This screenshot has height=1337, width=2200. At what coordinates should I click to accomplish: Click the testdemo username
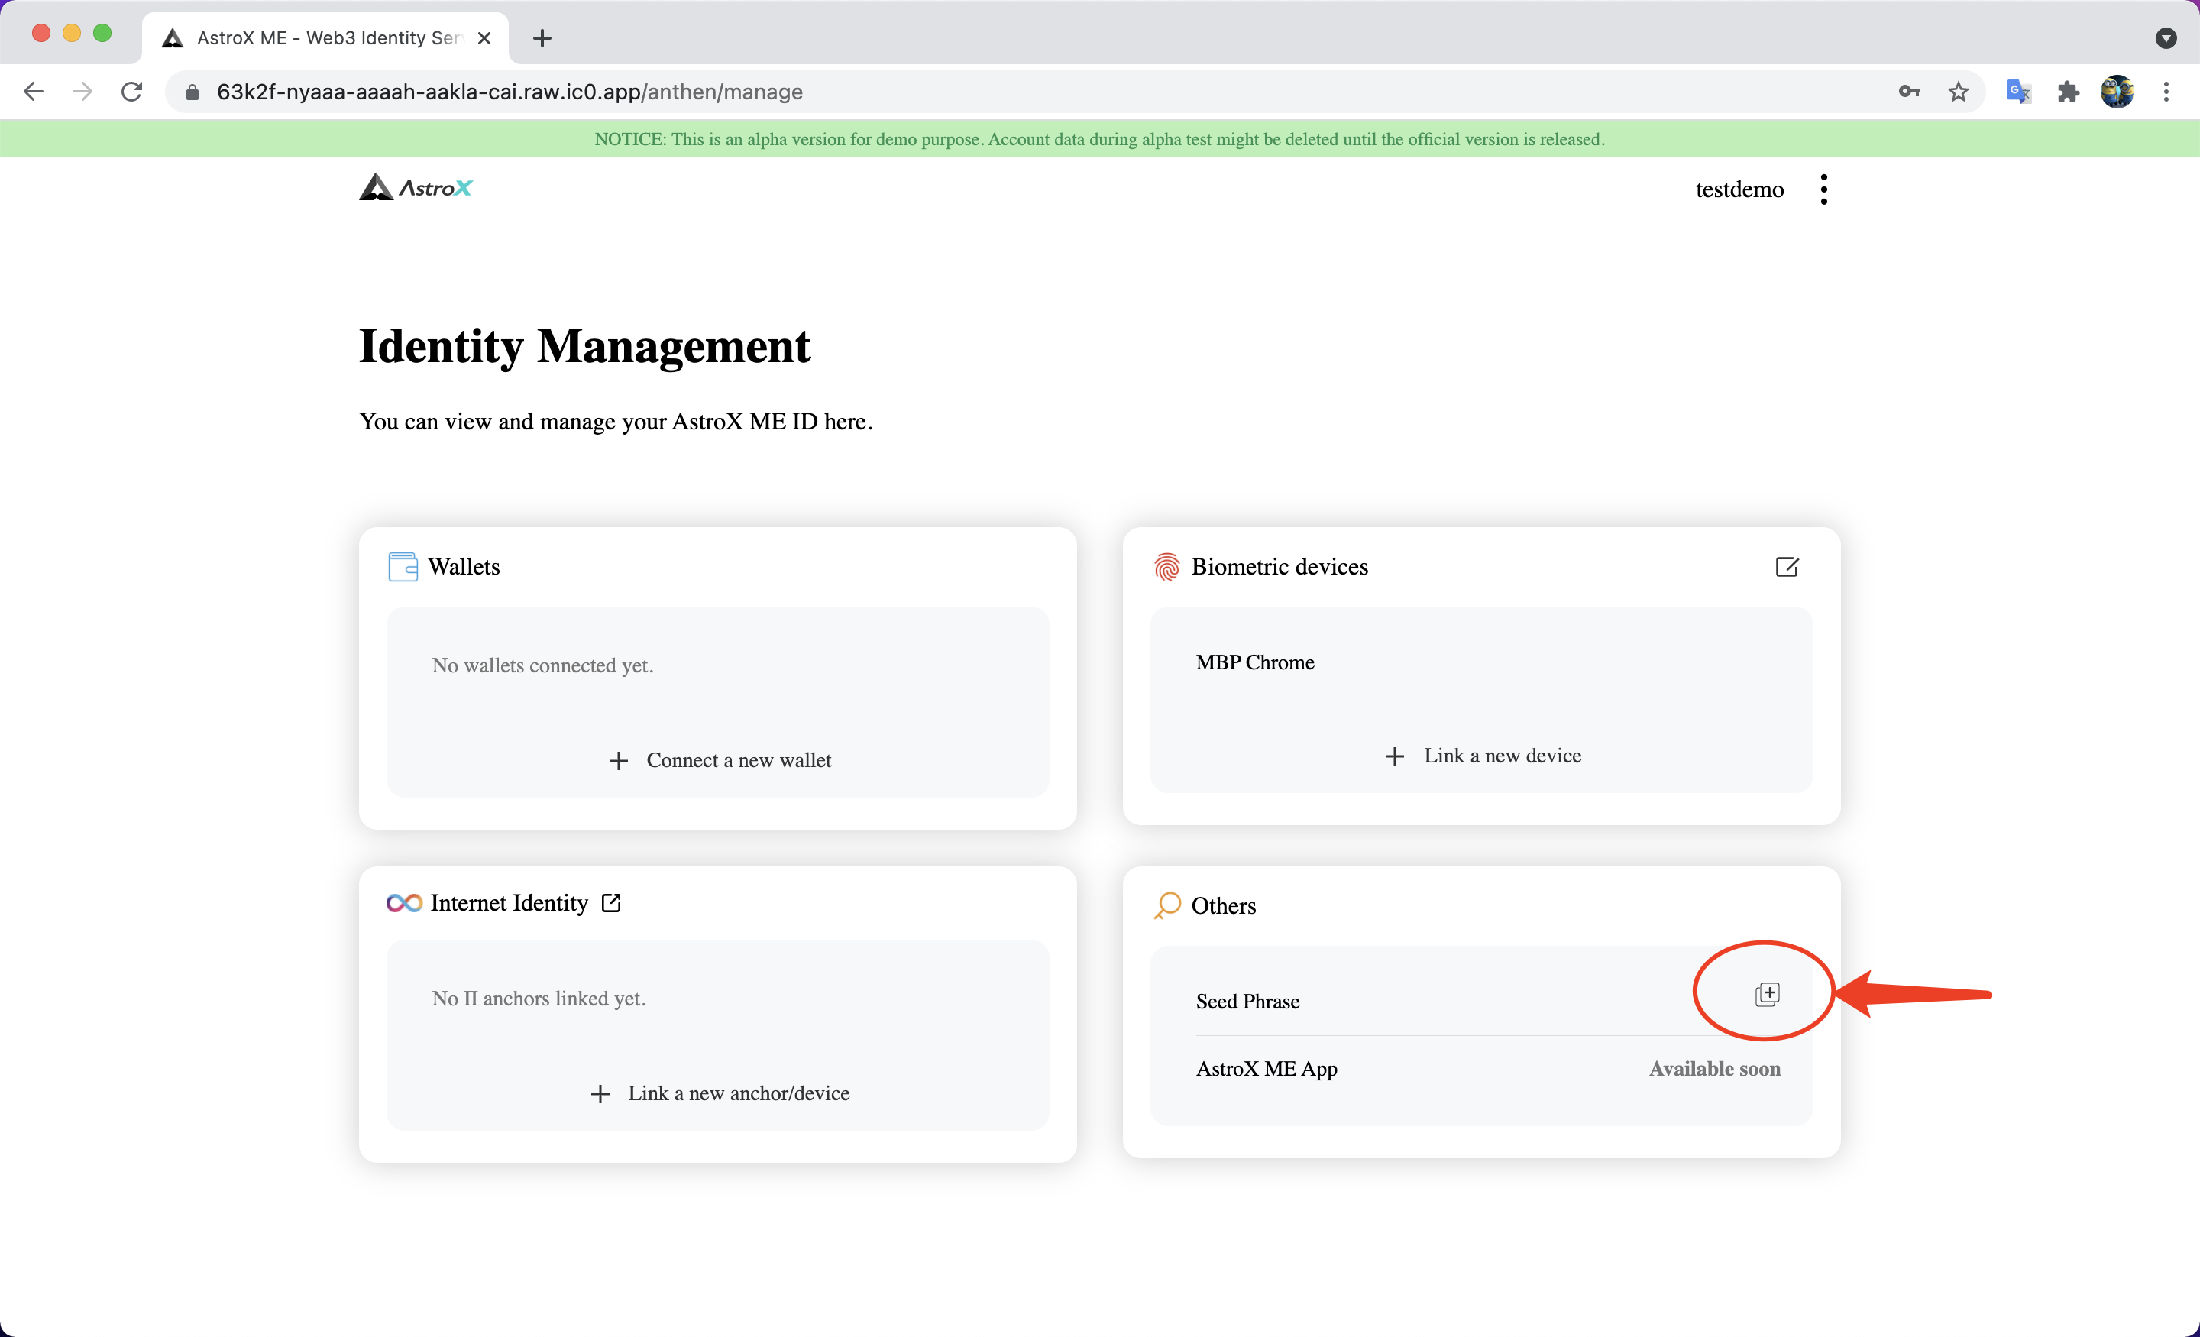tap(1739, 189)
